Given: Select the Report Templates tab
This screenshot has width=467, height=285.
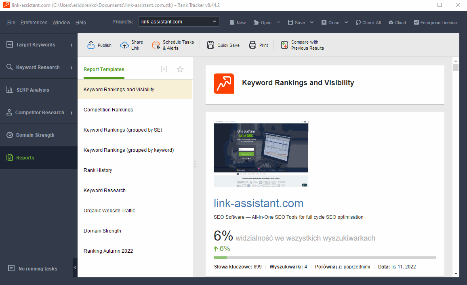Looking at the screenshot, I should 104,69.
